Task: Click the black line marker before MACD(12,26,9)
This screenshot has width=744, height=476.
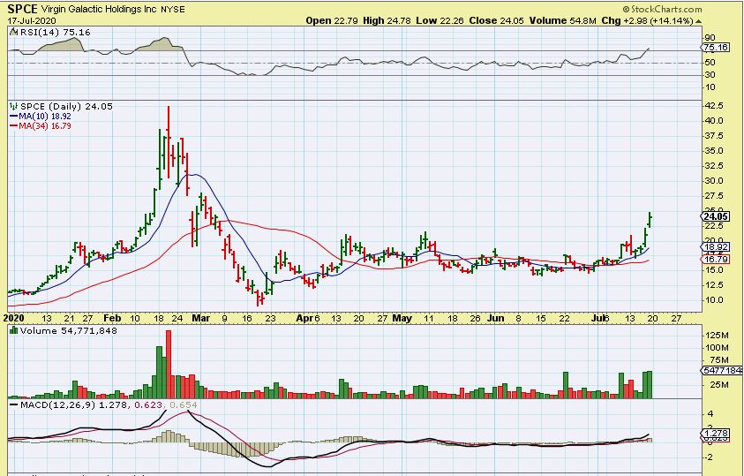Action: [14, 404]
